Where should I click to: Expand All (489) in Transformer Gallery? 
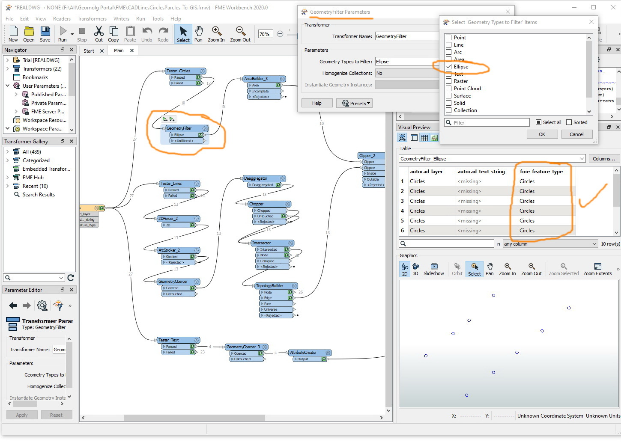7,152
